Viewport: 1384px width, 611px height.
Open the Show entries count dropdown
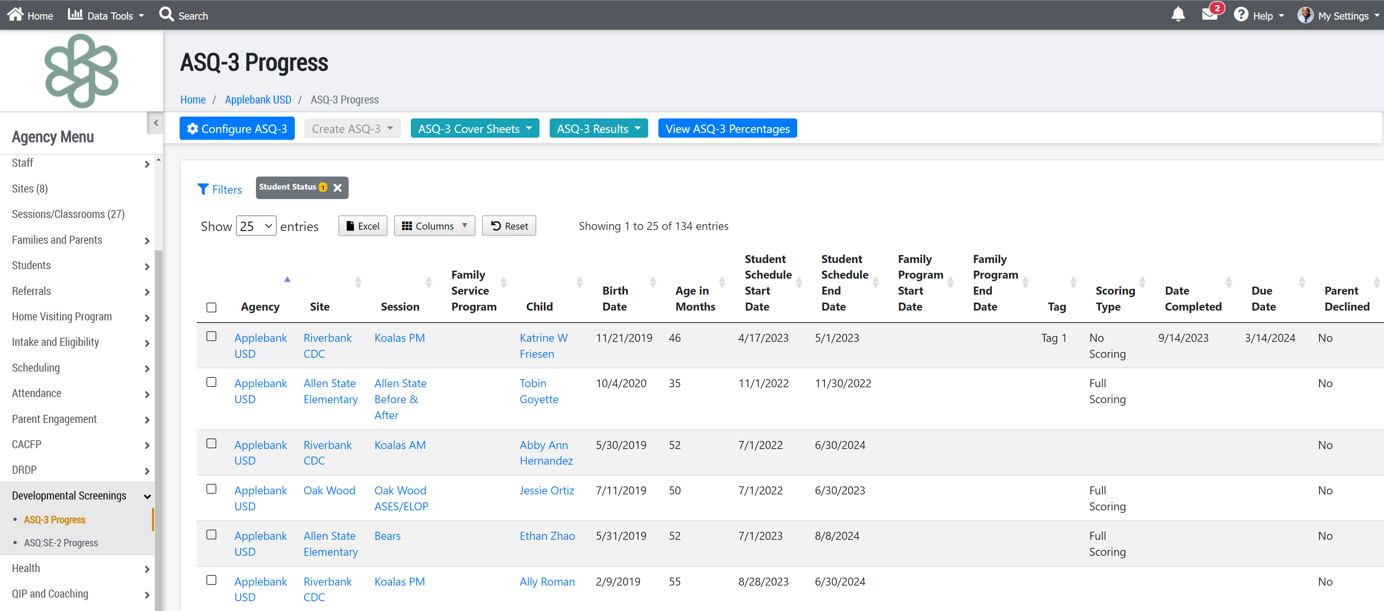256,226
